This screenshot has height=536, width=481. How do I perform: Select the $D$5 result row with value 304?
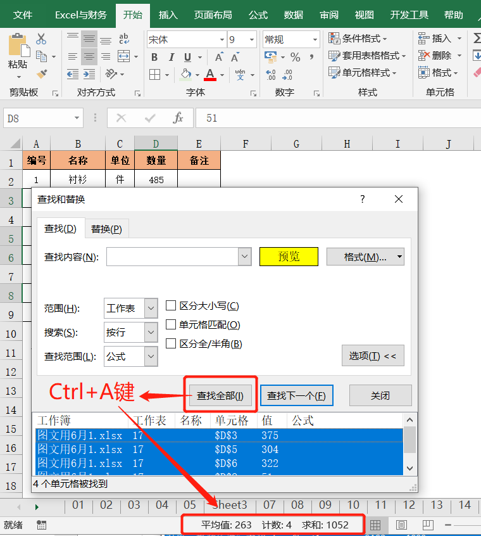219,449
